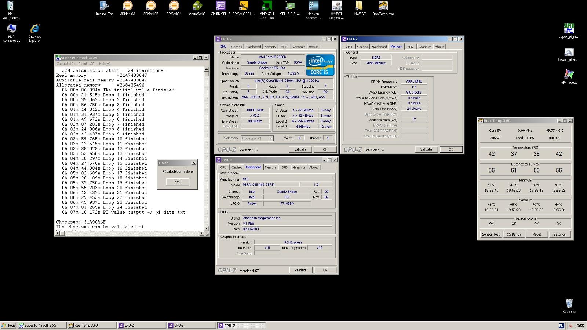
Task: Switch to Super PI taskbar button
Action: tap(42, 325)
